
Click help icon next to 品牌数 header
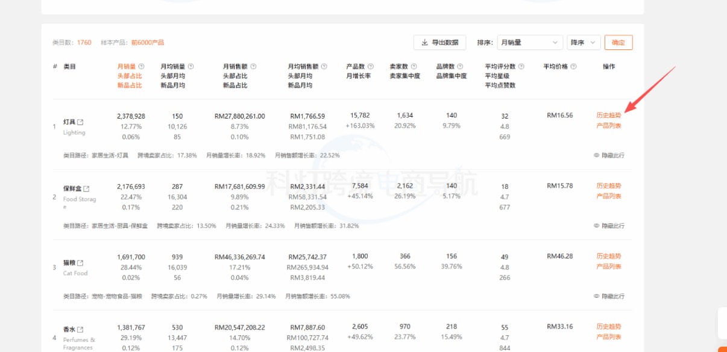pos(461,67)
